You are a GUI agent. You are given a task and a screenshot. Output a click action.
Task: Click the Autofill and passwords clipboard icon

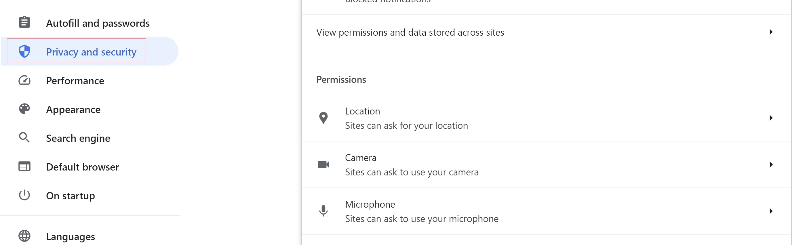pyautogui.click(x=24, y=22)
